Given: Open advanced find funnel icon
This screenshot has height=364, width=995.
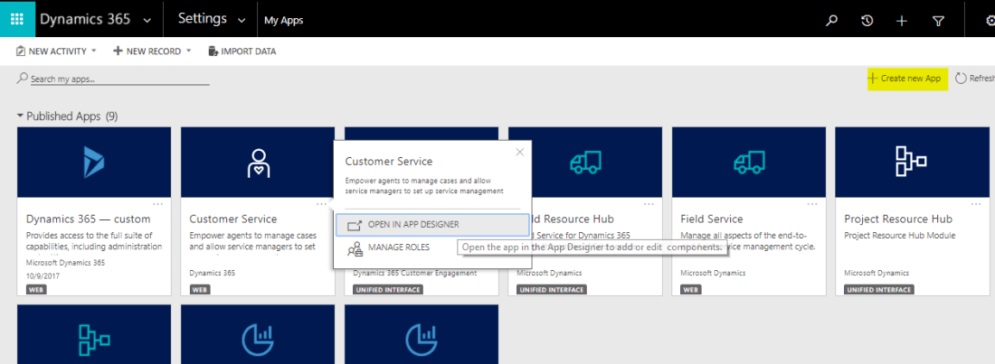Looking at the screenshot, I should (x=938, y=20).
